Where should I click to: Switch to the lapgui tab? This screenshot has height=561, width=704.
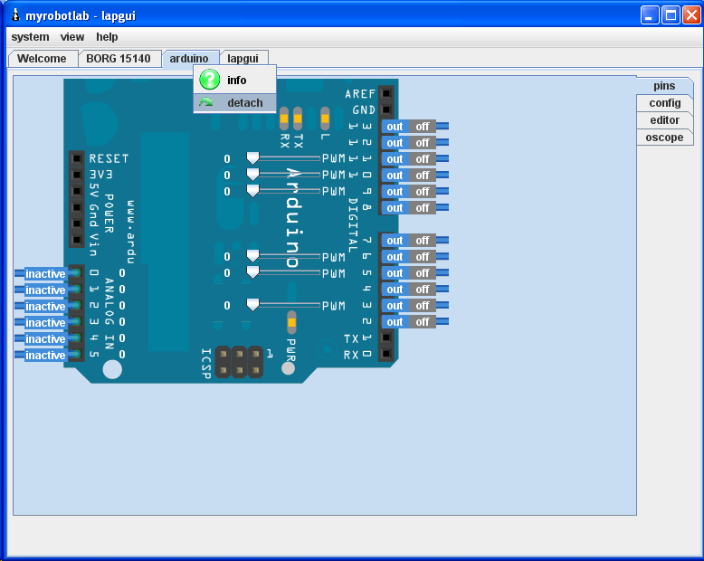[x=243, y=58]
